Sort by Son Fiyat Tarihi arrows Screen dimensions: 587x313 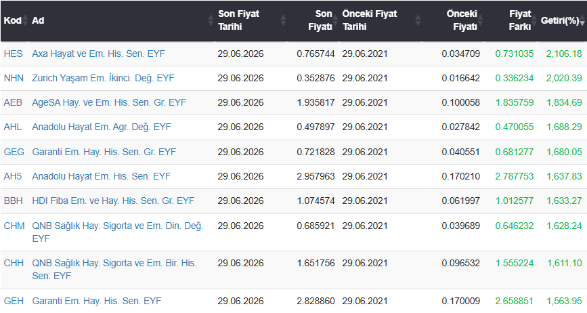tap(283, 20)
